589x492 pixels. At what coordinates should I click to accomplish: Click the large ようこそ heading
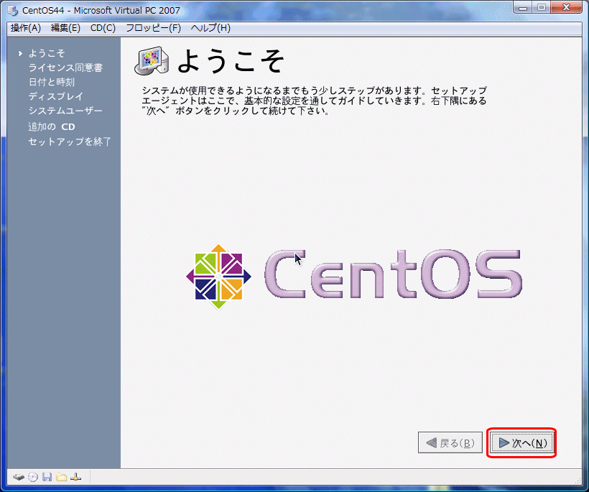pyautogui.click(x=231, y=61)
